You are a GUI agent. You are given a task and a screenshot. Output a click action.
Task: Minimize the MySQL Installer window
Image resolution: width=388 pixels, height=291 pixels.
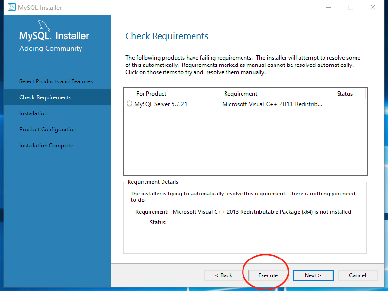point(329,7)
